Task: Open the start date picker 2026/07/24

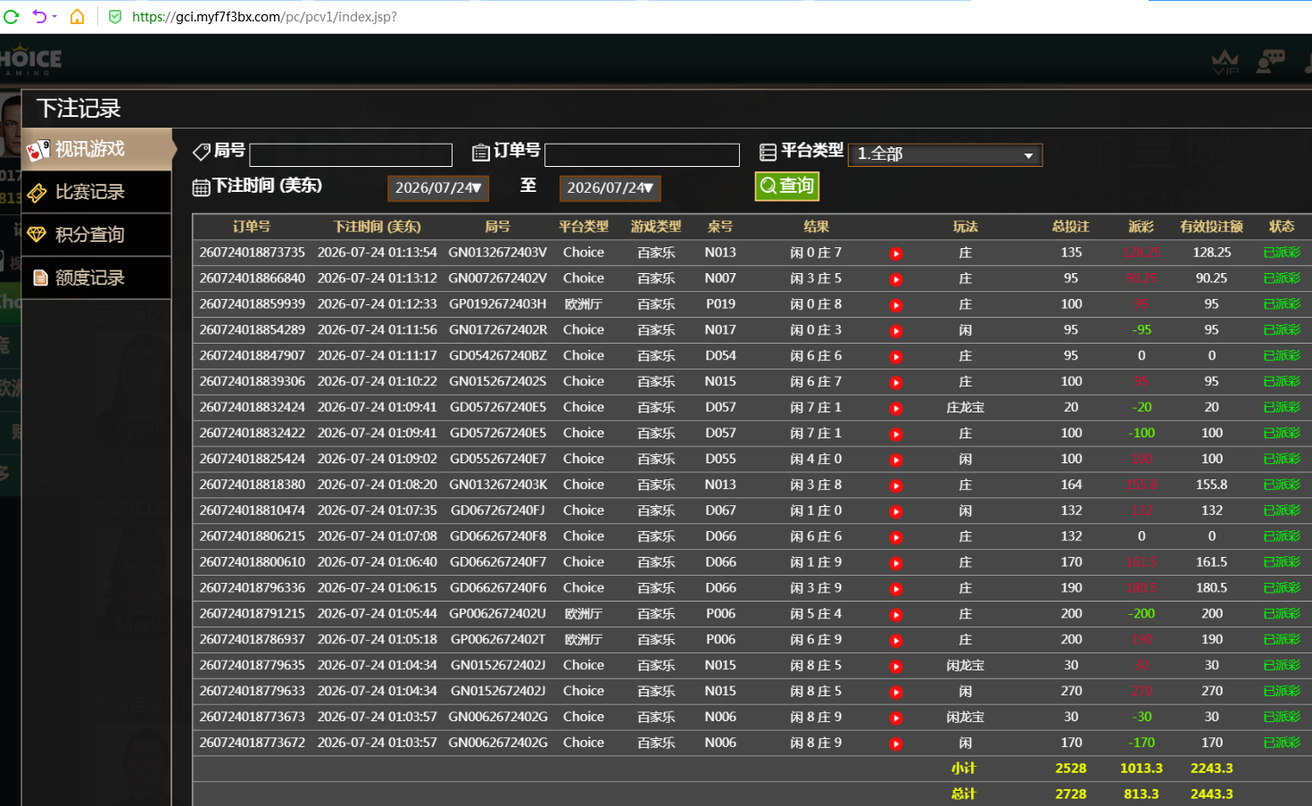Action: click(437, 187)
